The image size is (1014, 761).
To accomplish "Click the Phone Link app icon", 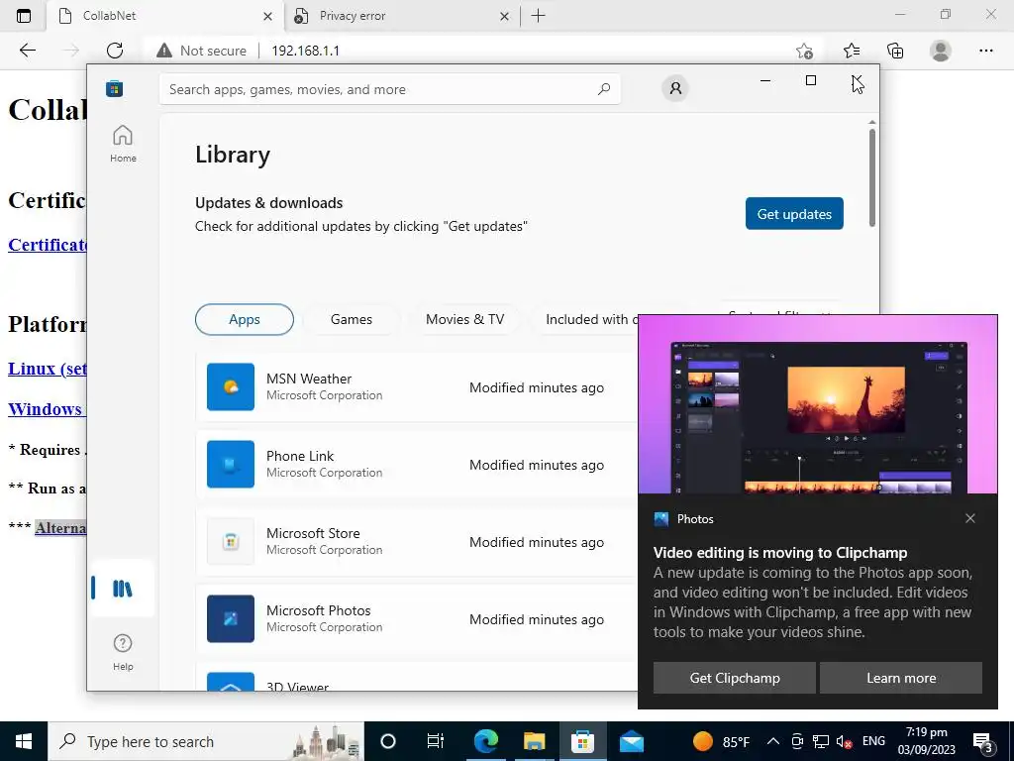I will 231,464.
